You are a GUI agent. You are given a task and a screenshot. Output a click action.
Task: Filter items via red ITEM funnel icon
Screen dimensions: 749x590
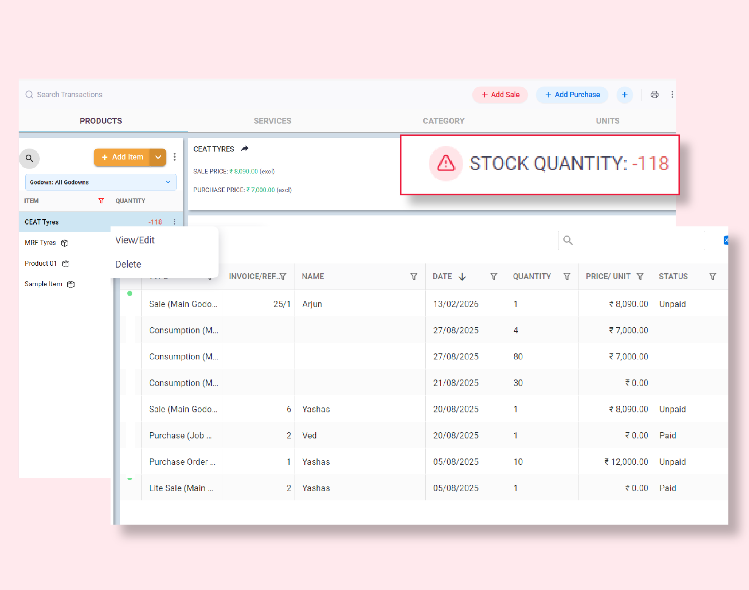click(101, 201)
